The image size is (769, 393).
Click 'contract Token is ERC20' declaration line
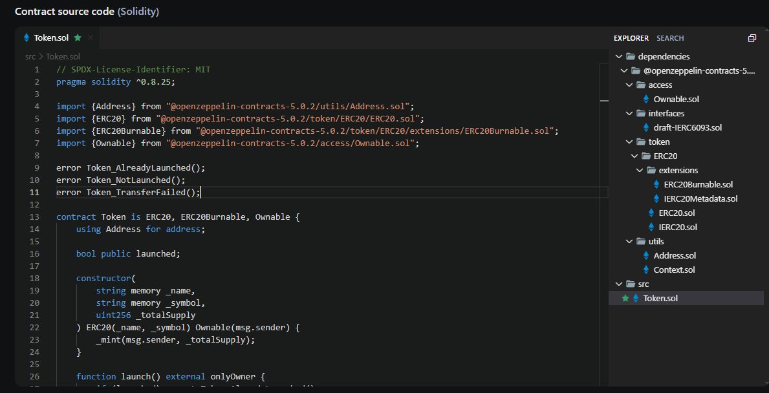tap(178, 217)
